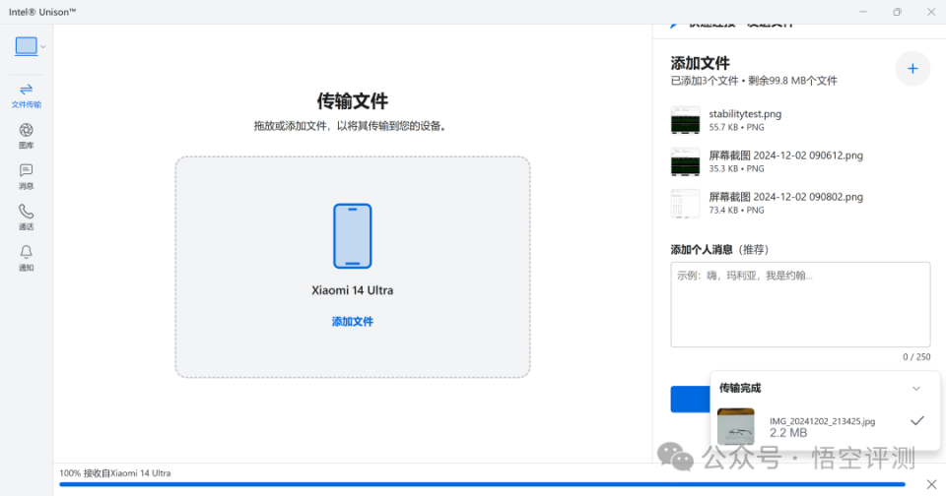This screenshot has height=496, width=946.
Task: Click the checkmark beside IMG_20241202_213425.jpg
Action: 917,420
